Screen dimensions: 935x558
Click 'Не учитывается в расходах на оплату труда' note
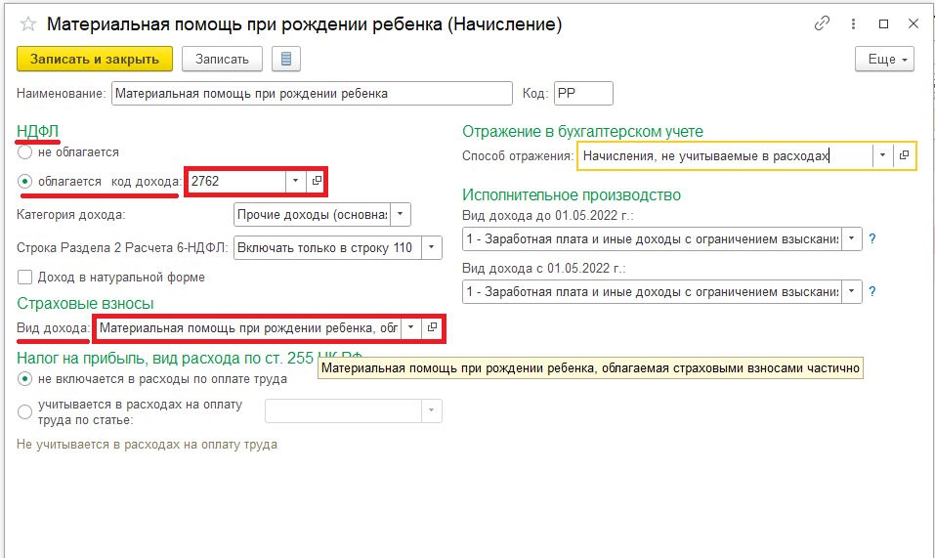click(147, 445)
